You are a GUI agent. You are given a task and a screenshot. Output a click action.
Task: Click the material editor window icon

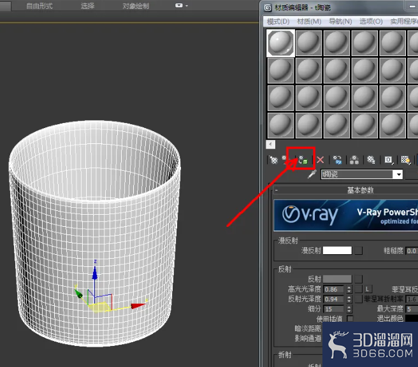(x=268, y=8)
